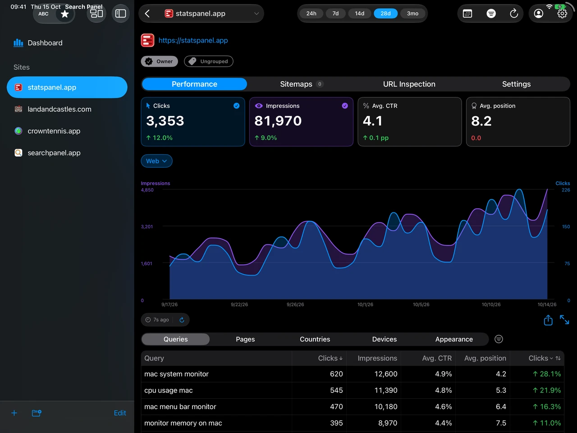Select the 'cpu usage mac' query row
Image resolution: width=577 pixels, height=433 pixels.
pos(353,390)
